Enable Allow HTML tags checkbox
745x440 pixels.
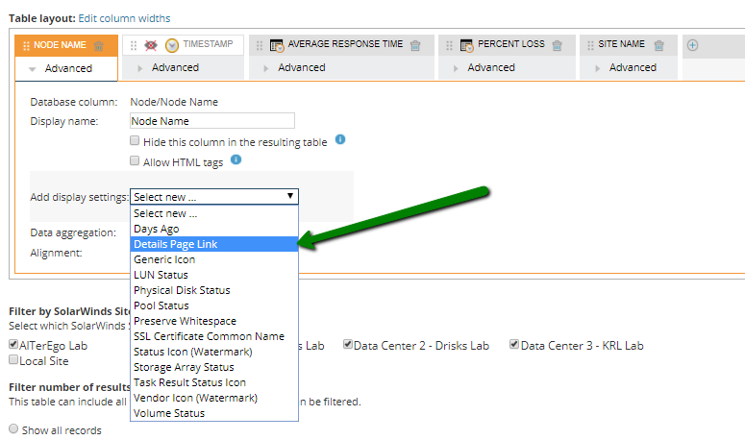[x=135, y=160]
